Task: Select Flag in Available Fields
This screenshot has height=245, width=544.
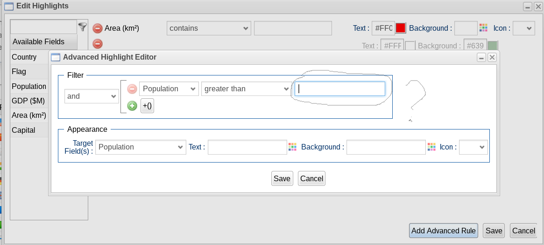Action: [x=29, y=72]
